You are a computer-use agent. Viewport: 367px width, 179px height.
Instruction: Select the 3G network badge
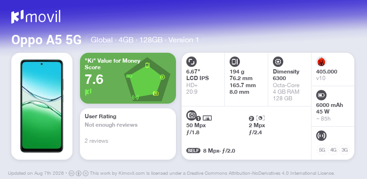(344, 150)
